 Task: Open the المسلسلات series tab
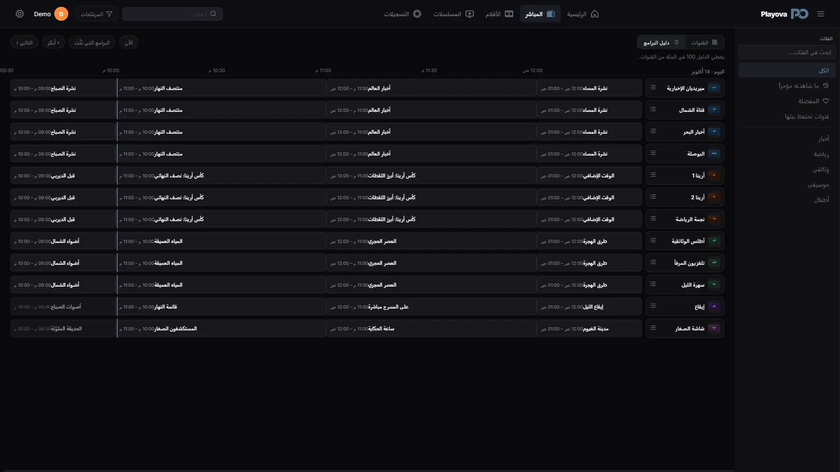454,14
